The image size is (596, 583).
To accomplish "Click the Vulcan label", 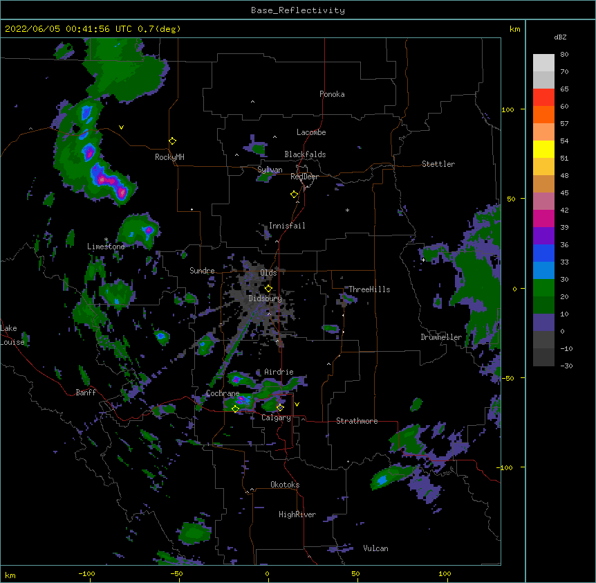I will [375, 548].
